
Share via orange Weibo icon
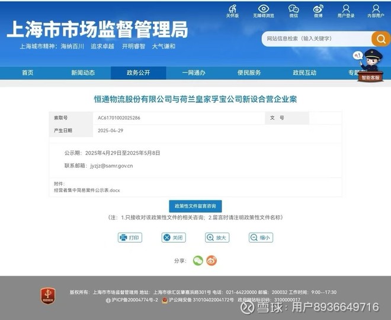click(211, 260)
